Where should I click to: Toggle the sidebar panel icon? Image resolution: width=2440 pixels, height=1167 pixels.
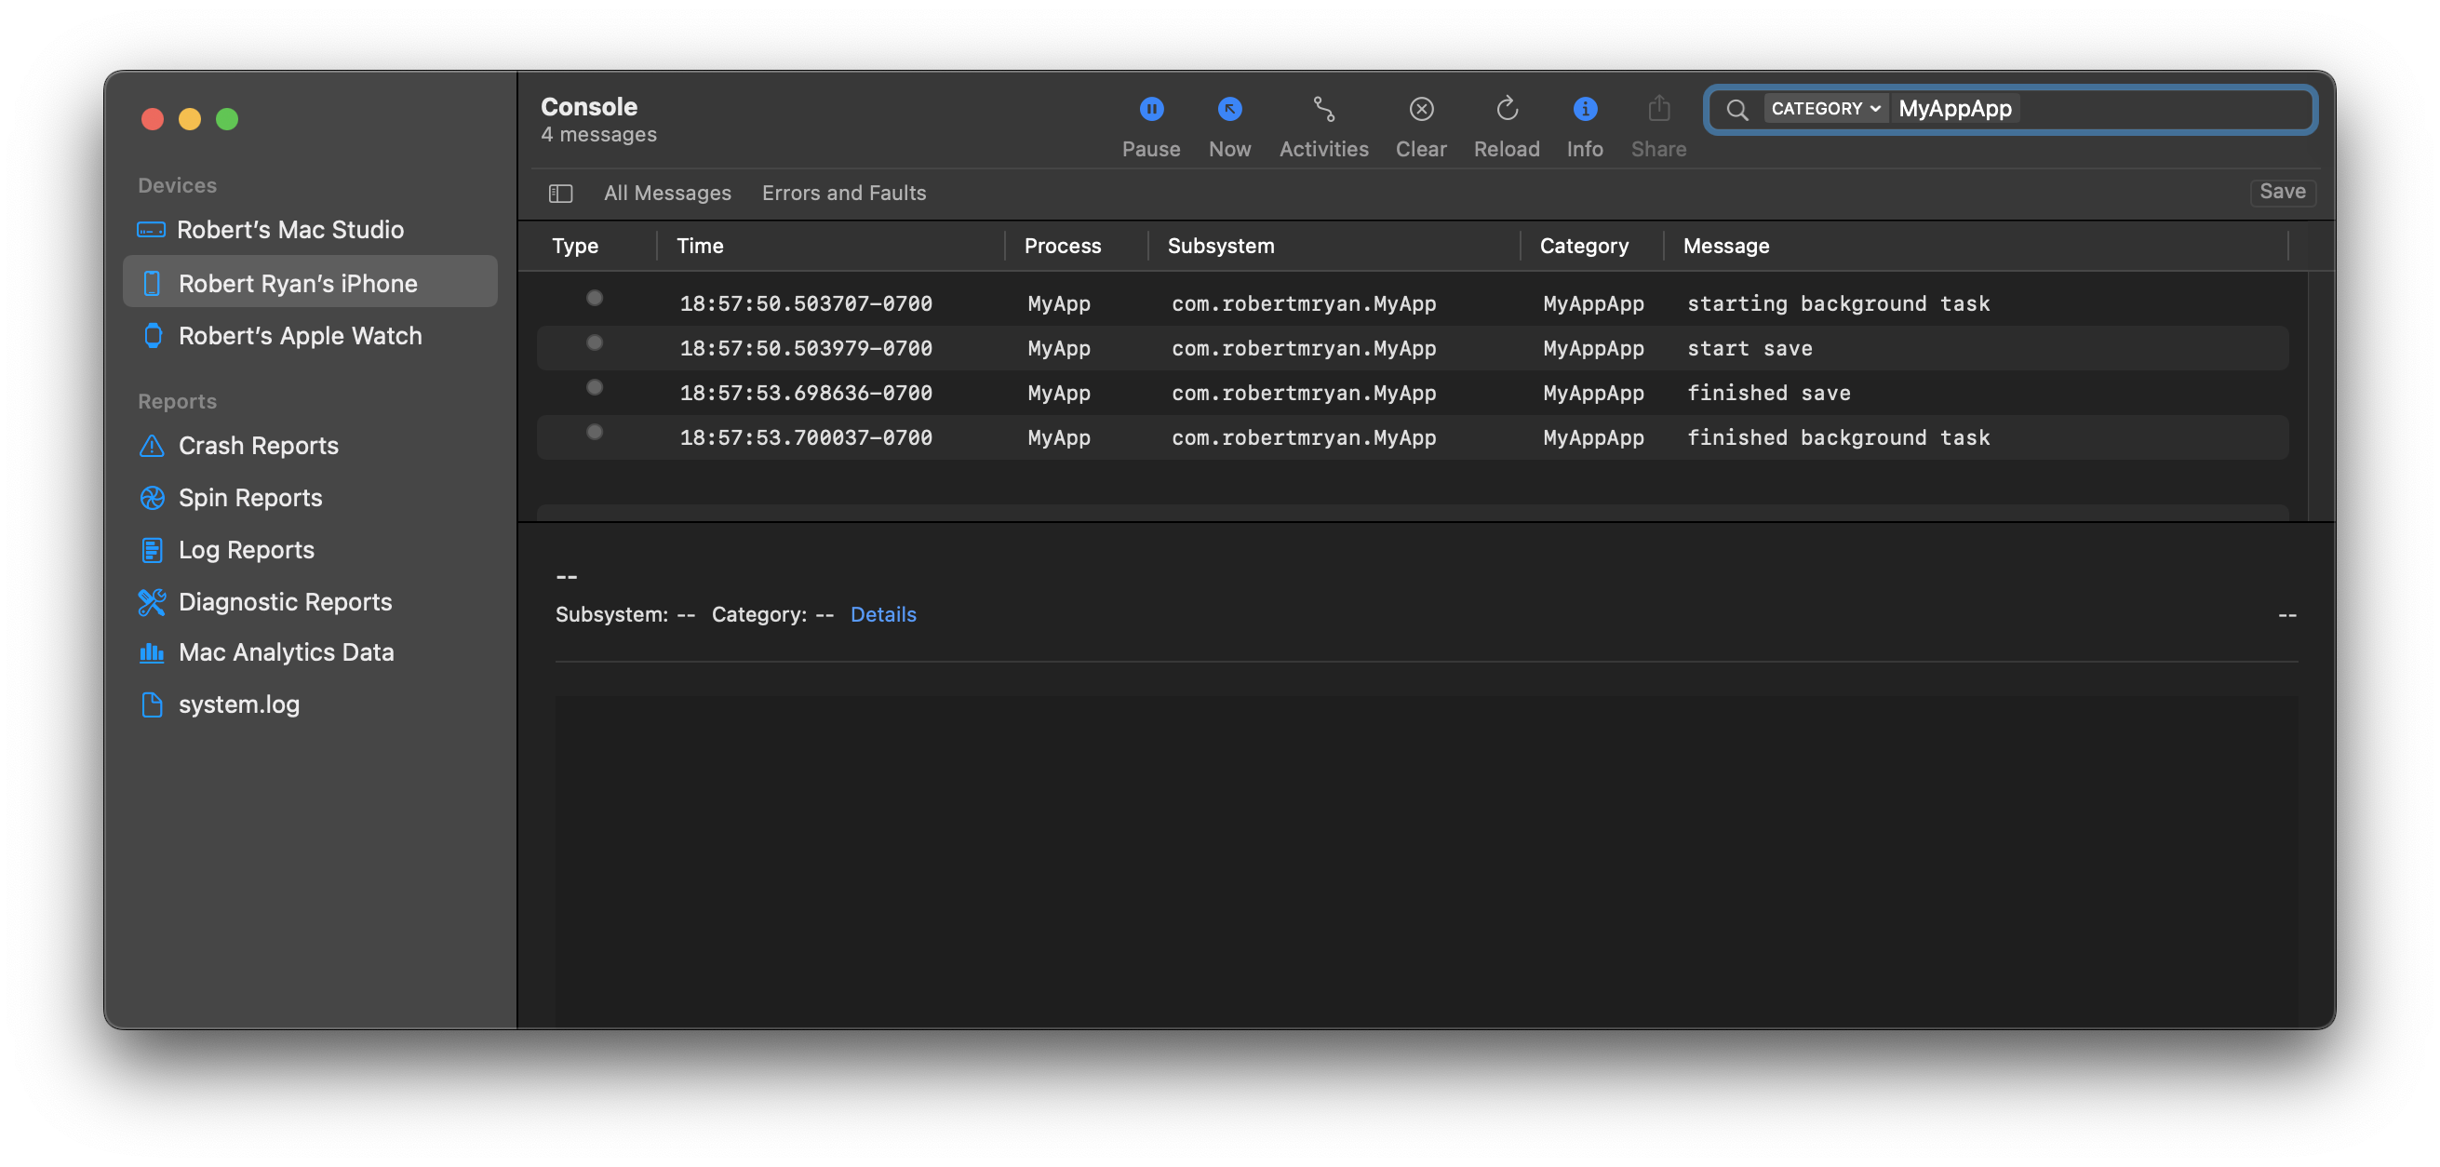tap(561, 194)
